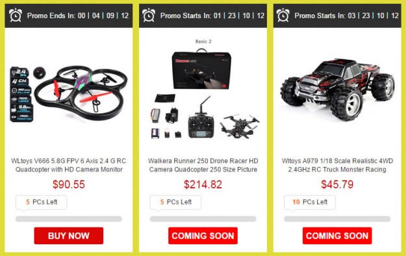Click the $214.82 price
The image size is (406, 256).
(x=203, y=185)
